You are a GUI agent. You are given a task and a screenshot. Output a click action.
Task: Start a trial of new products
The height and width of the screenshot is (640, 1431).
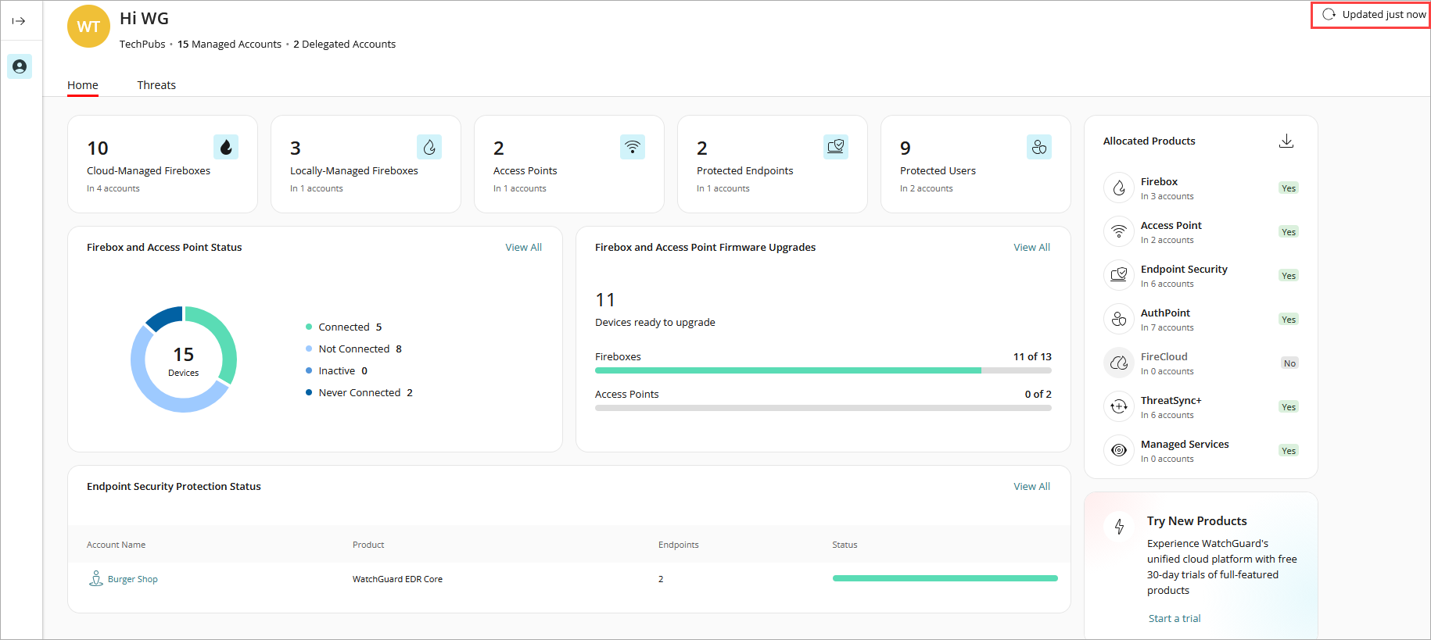click(1175, 618)
